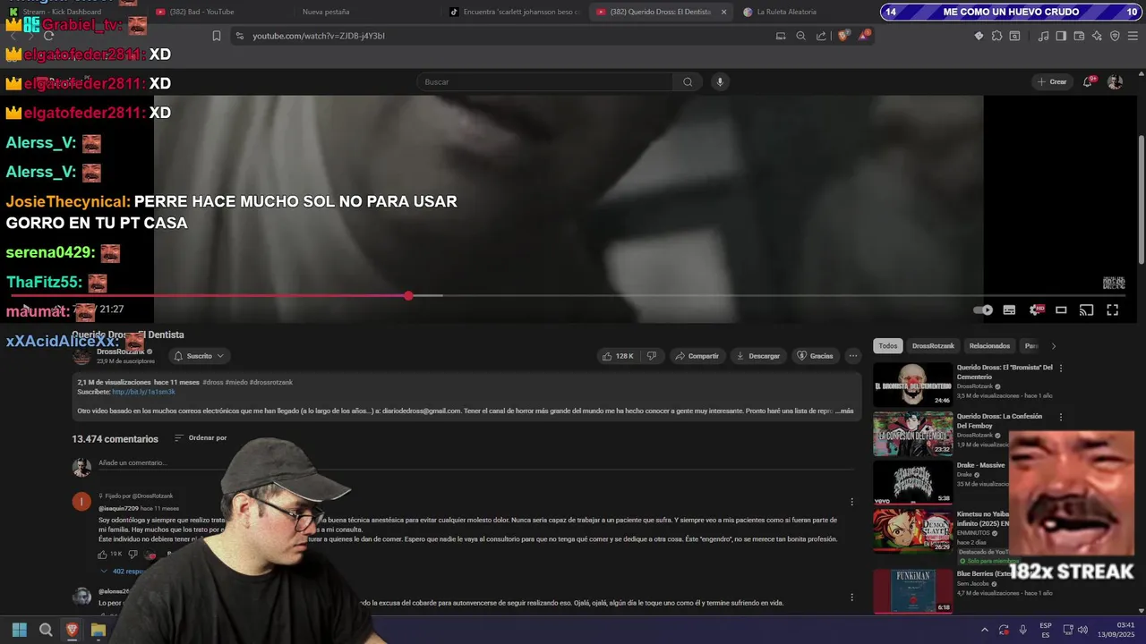This screenshot has height=644, width=1146.
Task: Click the Brave Shields lion icon
Action: tap(843, 36)
